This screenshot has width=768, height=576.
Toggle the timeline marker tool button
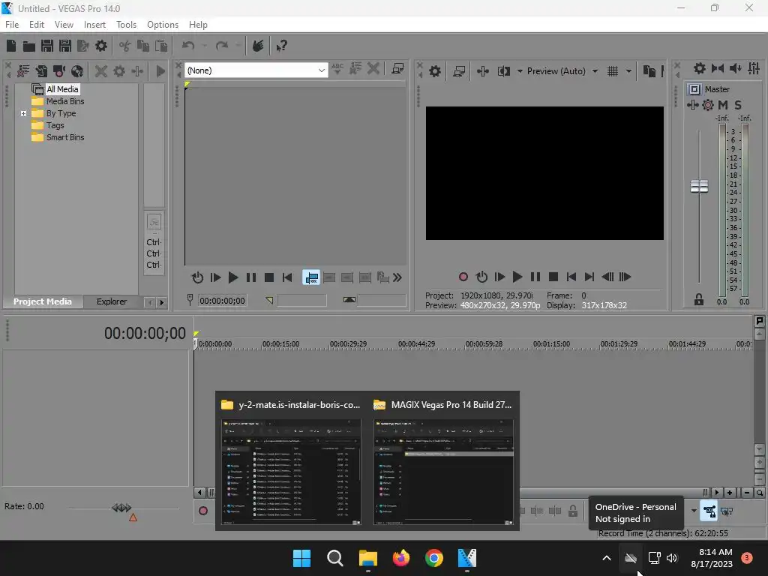[x=760, y=321]
